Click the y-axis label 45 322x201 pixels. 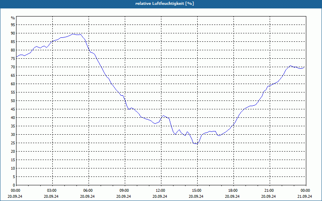click(x=13, y=109)
